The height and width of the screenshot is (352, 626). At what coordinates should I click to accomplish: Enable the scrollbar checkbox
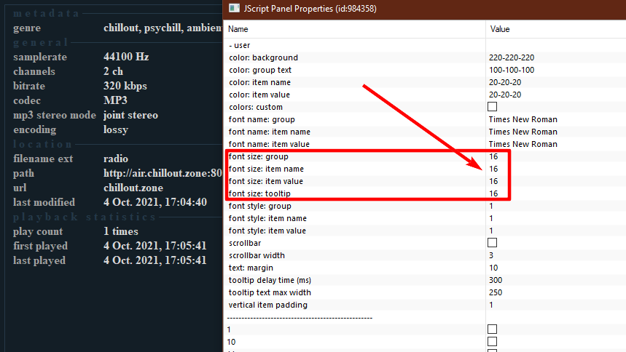[492, 243]
